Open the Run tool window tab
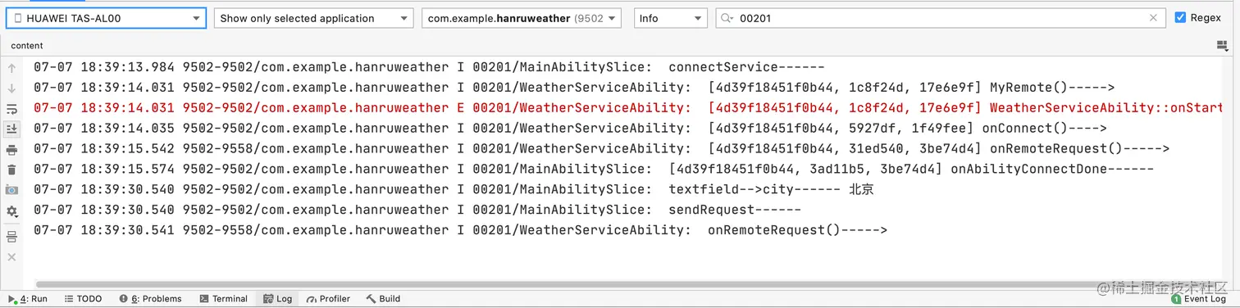 click(x=27, y=299)
